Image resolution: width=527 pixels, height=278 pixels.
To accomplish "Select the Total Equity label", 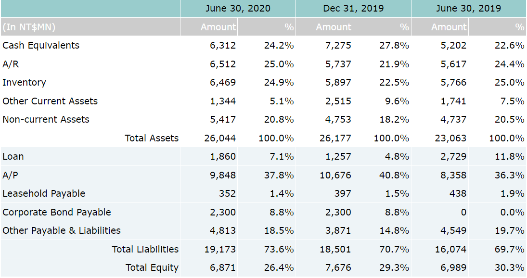I will pyautogui.click(x=152, y=267).
